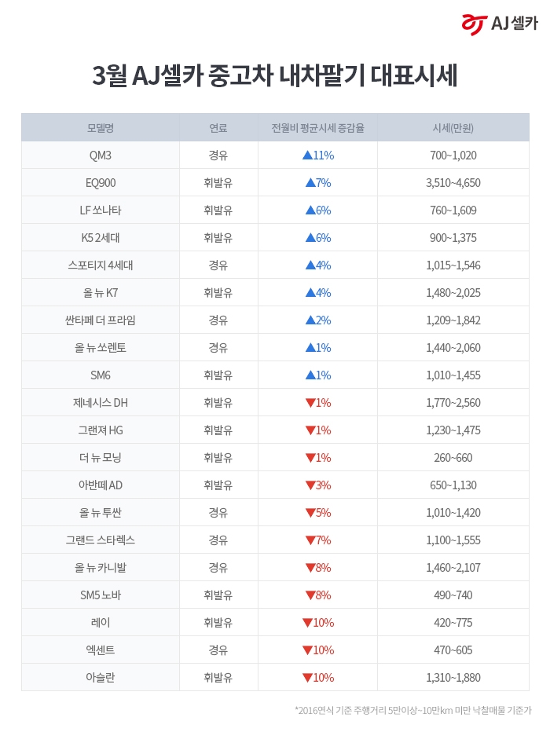This screenshot has width=550, height=732.
Task: Click the LF 쏘나타 model name
Action: pyautogui.click(x=101, y=210)
